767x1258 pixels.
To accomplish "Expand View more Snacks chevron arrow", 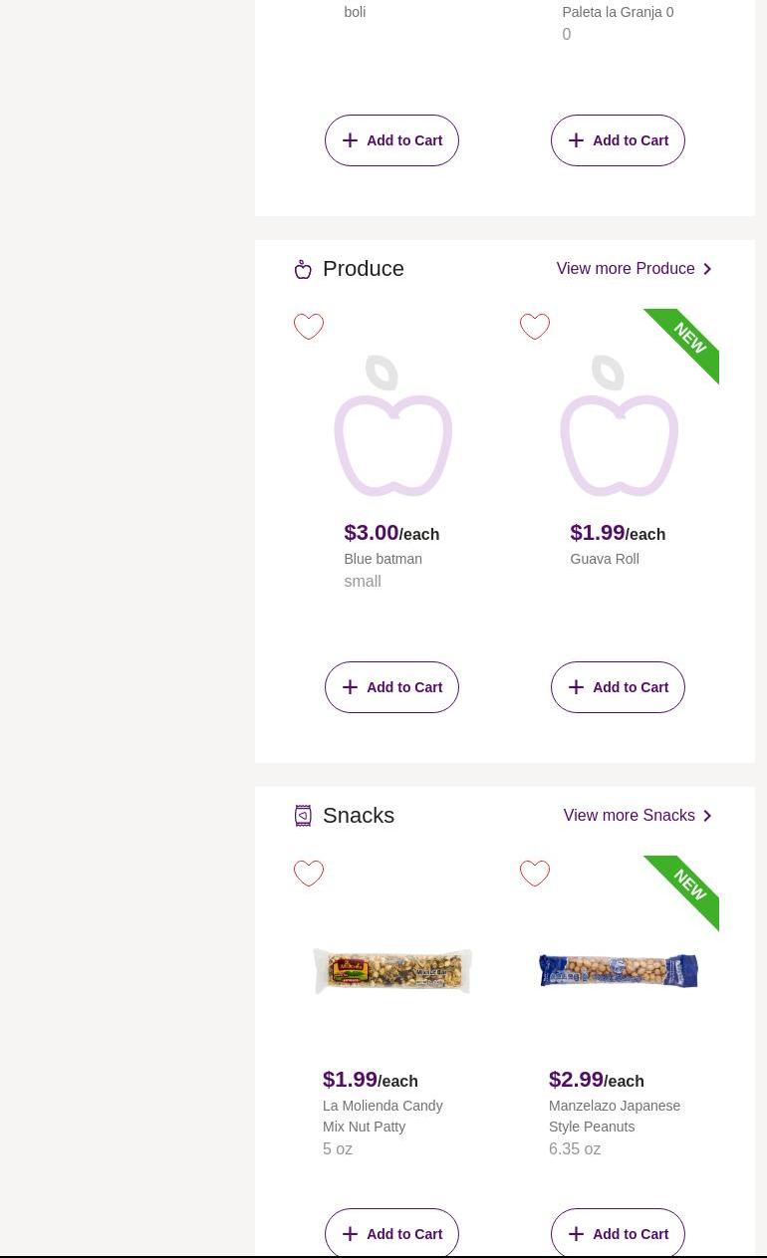I will tap(707, 816).
